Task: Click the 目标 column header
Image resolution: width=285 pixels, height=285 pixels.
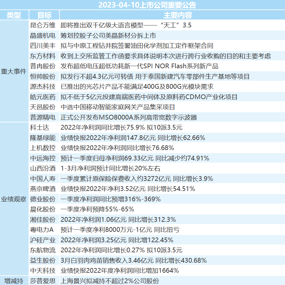Action: 44,15
